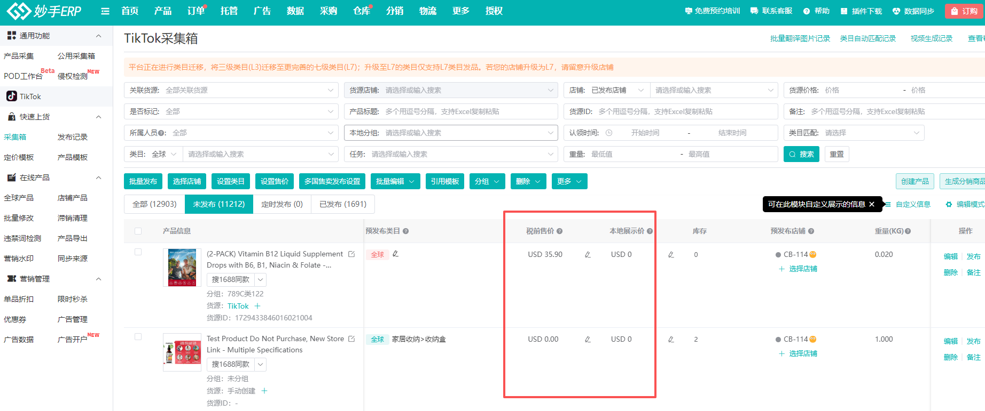Click the edit icon next to USD 35.90

pyautogui.click(x=588, y=255)
